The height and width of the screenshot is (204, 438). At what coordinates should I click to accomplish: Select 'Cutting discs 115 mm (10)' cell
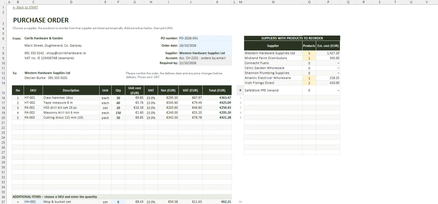[x=71, y=117]
